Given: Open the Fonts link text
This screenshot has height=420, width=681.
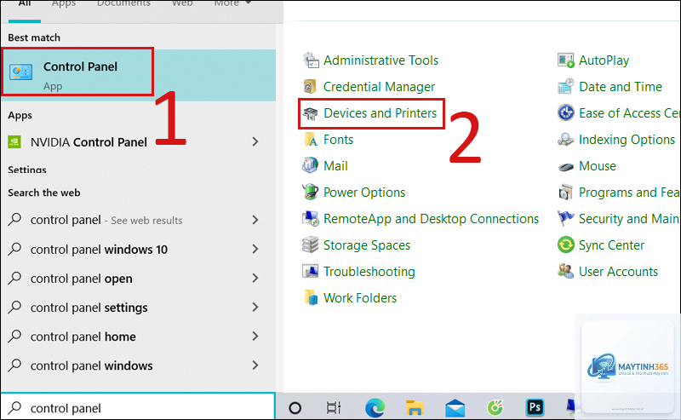Looking at the screenshot, I should click(x=338, y=140).
